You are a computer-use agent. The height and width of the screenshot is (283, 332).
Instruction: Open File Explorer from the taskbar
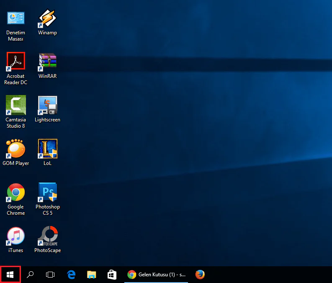91,275
